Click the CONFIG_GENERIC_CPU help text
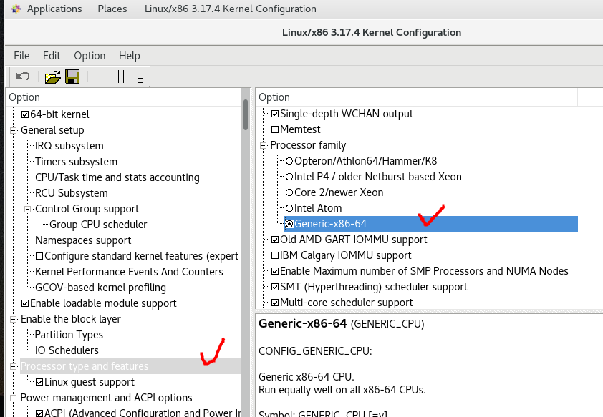Screen dimensions: 603x417 pos(315,351)
